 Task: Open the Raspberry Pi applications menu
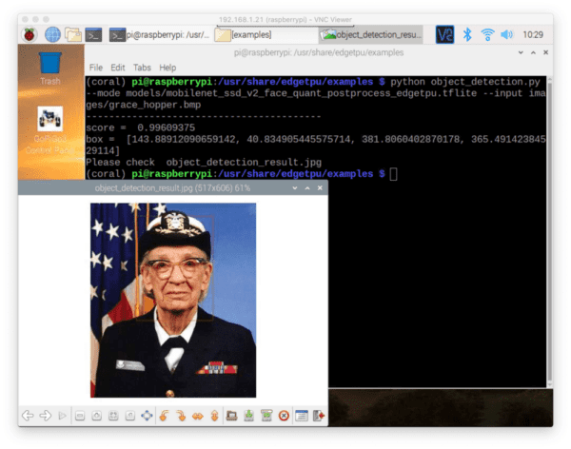click(x=29, y=34)
